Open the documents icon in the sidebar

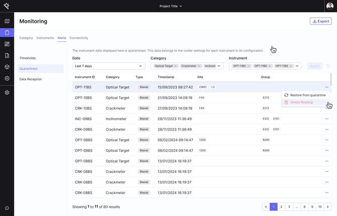tap(7, 55)
